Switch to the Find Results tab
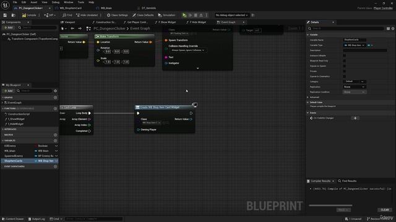The height and width of the screenshot is (222, 396). tap(347, 181)
